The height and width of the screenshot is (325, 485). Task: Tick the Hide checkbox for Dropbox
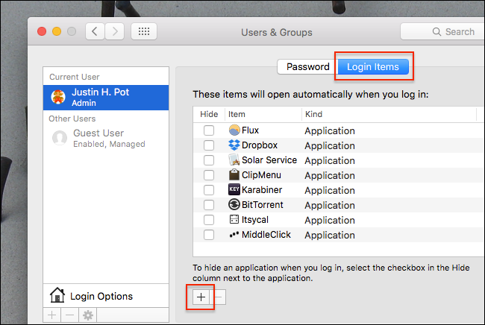click(x=209, y=145)
